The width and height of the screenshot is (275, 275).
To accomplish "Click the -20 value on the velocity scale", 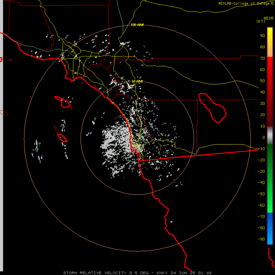I will click(261, 160).
